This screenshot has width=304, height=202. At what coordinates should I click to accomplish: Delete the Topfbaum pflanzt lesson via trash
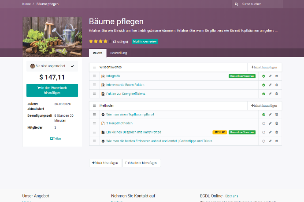tap(277, 115)
